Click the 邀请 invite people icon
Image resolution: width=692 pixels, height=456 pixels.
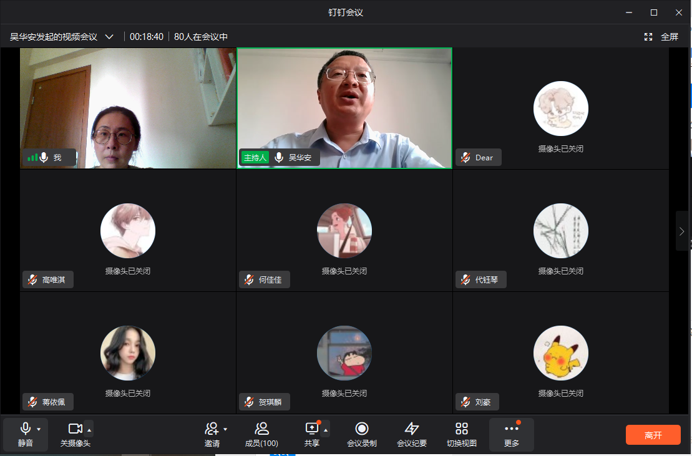tap(212, 429)
